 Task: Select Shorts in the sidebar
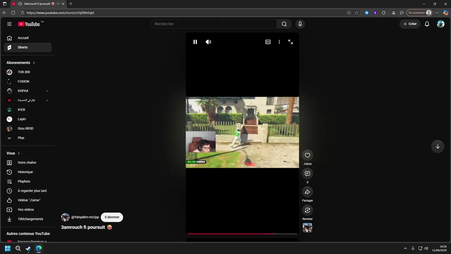click(x=28, y=47)
